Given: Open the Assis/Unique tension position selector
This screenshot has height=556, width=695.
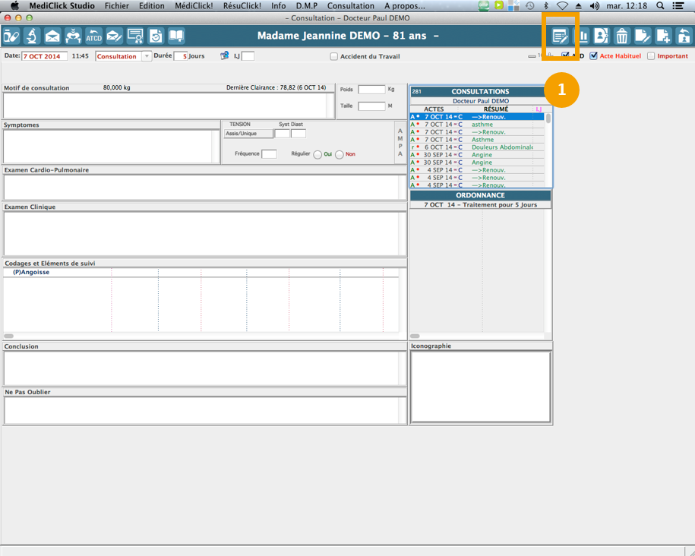Looking at the screenshot, I should (248, 134).
